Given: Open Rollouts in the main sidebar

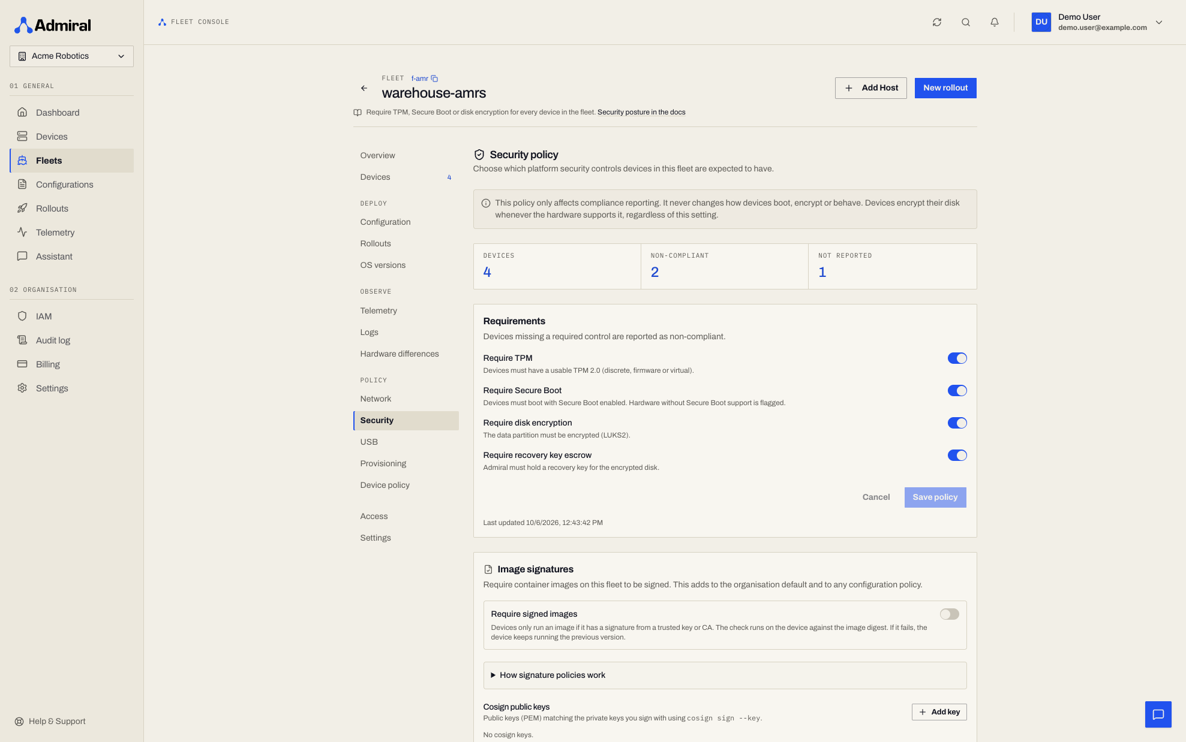Looking at the screenshot, I should coord(71,209).
